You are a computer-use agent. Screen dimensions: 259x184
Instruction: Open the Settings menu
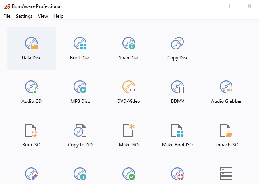tap(24, 16)
